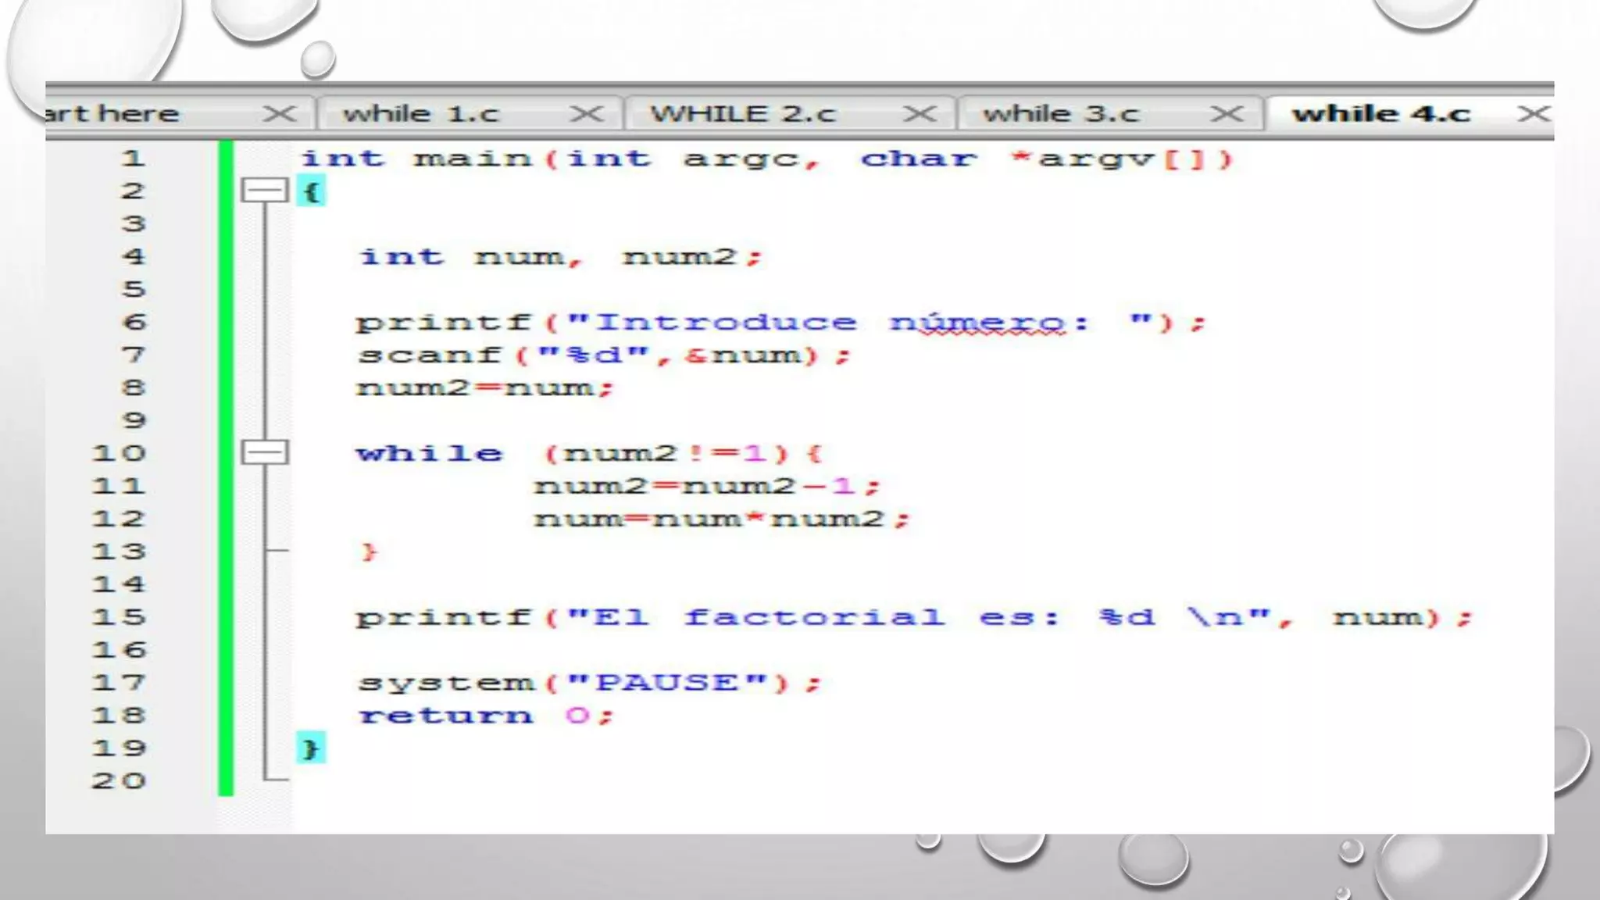The width and height of the screenshot is (1600, 900).
Task: Click the scanf("%d",&num) statement
Action: (603, 355)
